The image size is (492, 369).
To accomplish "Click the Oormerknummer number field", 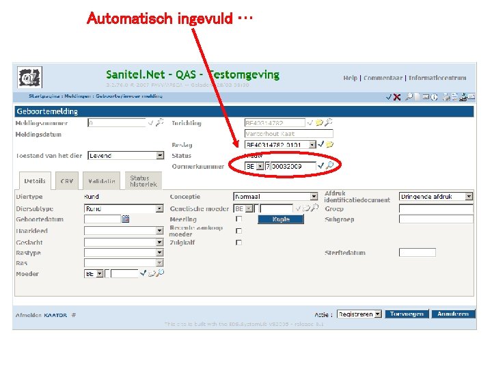I will [x=293, y=166].
